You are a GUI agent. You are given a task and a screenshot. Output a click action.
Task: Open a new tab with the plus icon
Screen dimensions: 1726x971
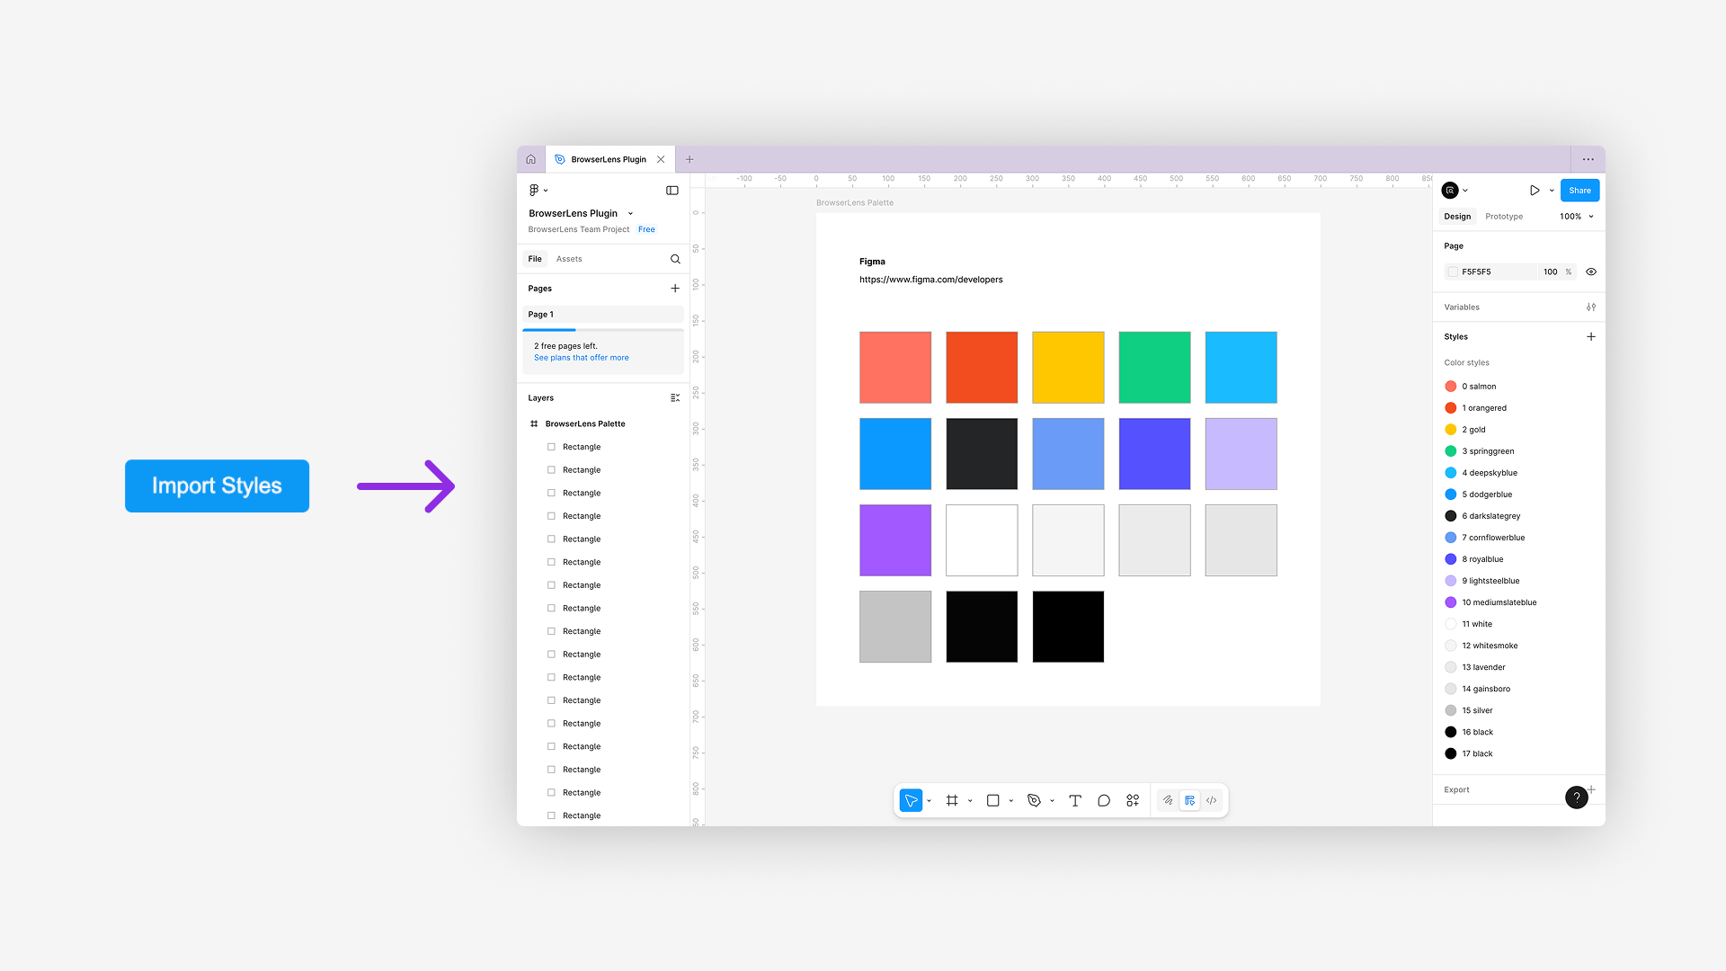(690, 159)
